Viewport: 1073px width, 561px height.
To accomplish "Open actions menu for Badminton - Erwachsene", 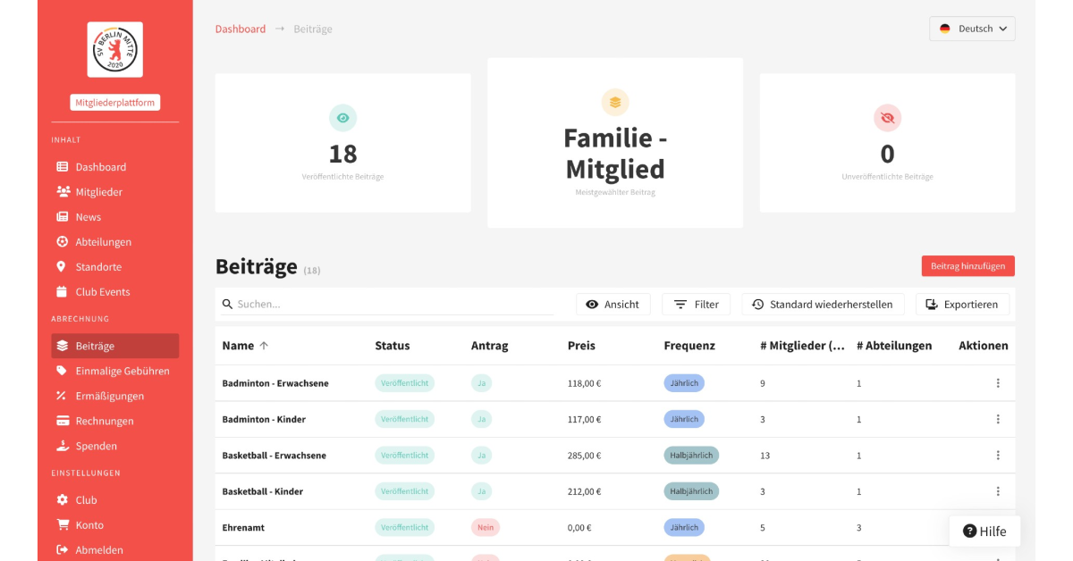I will pyautogui.click(x=998, y=383).
